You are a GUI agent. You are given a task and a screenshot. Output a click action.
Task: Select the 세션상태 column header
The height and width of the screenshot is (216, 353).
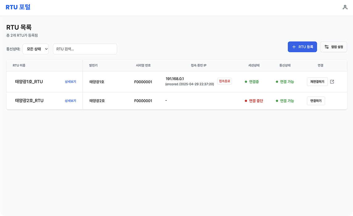point(254,65)
